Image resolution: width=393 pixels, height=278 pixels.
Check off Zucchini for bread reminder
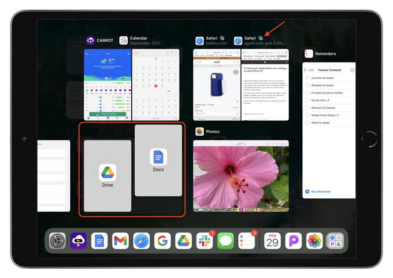tap(307, 78)
